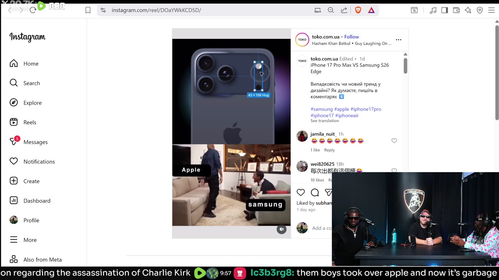This screenshot has height=280, width=499.
Task: Open Reels section
Action: (23, 122)
